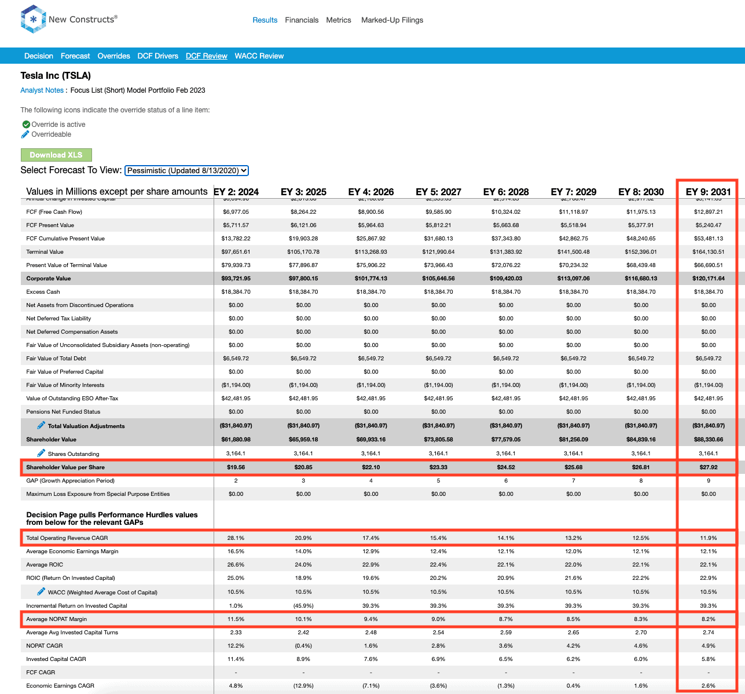The image size is (745, 694).
Task: Click the Pensions Net Funded Status label
Action: pyautogui.click(x=63, y=412)
